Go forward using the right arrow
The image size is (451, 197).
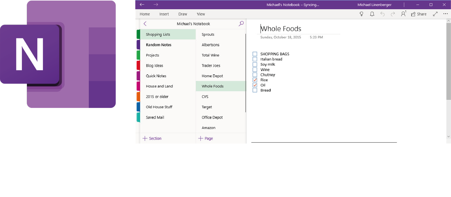click(156, 4)
